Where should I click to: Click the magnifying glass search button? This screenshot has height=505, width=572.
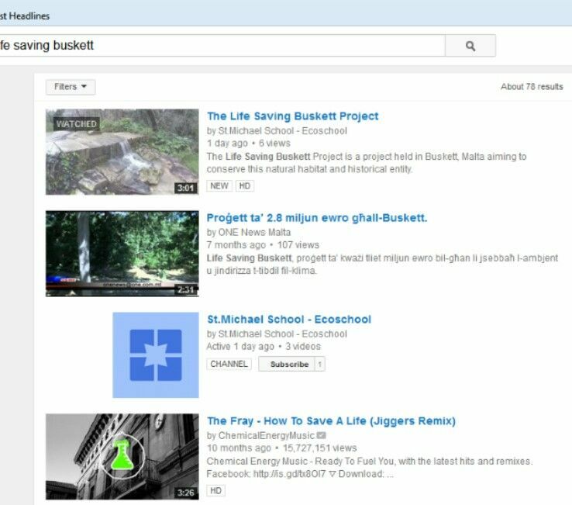click(470, 46)
